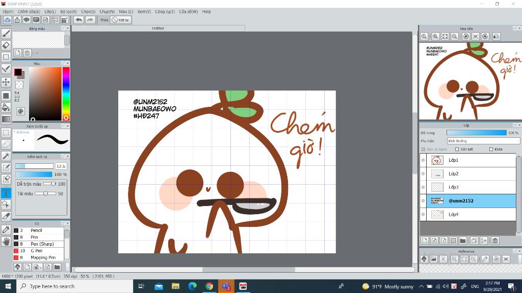Zoom in on the Navigator panel
The height and width of the screenshot is (293, 522).
click(x=435, y=37)
